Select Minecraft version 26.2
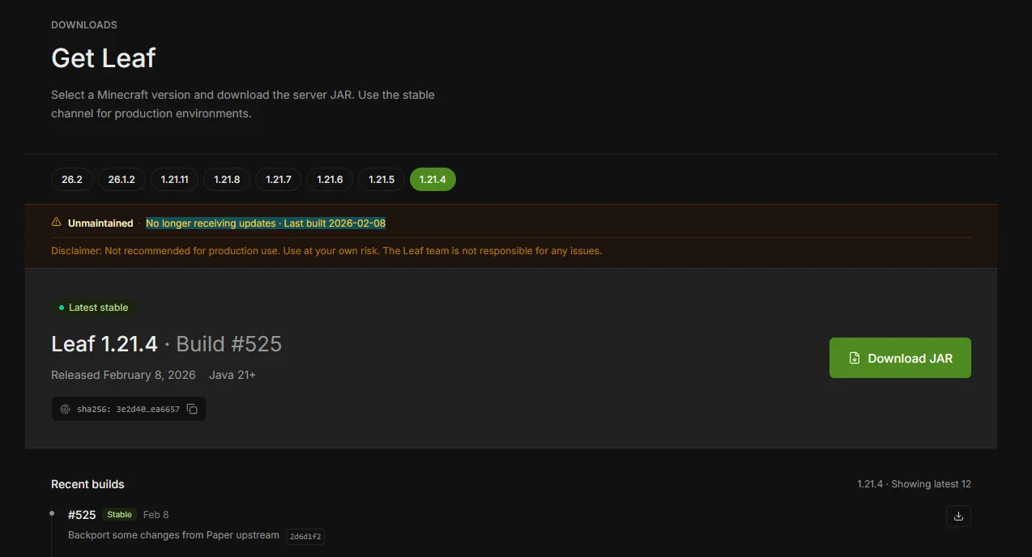 [x=72, y=179]
